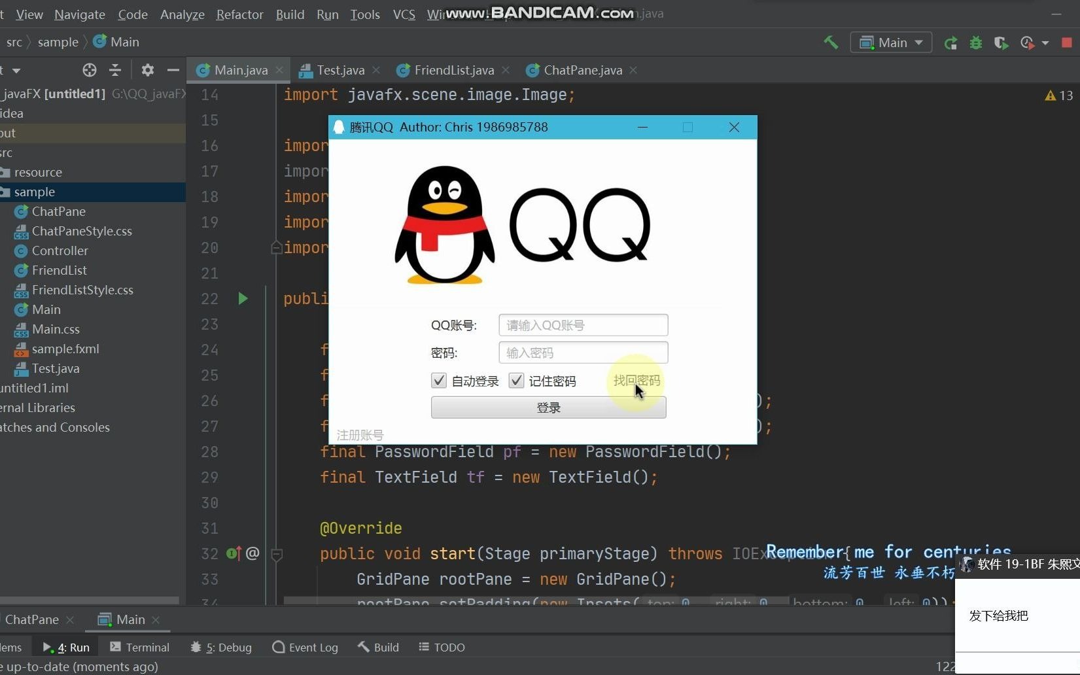Click the profiler run icon
The width and height of the screenshot is (1080, 675).
(x=1027, y=43)
